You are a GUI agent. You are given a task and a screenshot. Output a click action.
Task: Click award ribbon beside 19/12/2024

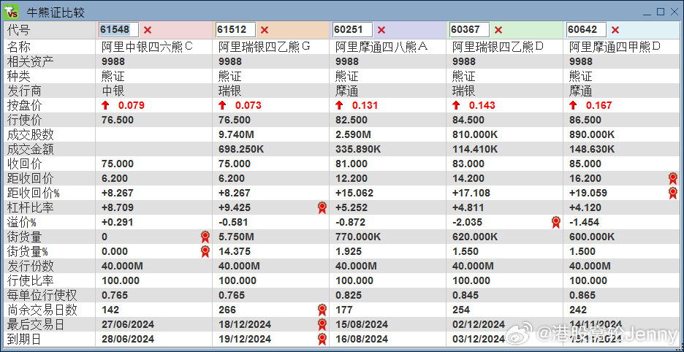(322, 340)
